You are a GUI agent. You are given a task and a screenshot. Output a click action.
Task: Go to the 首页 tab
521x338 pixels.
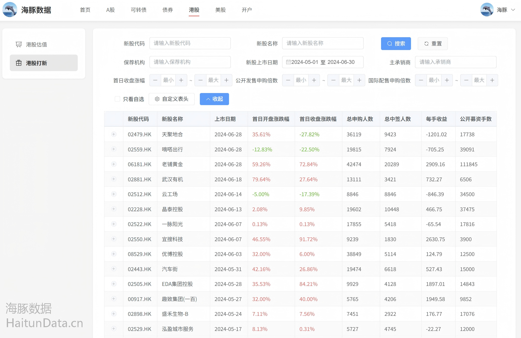(x=85, y=10)
